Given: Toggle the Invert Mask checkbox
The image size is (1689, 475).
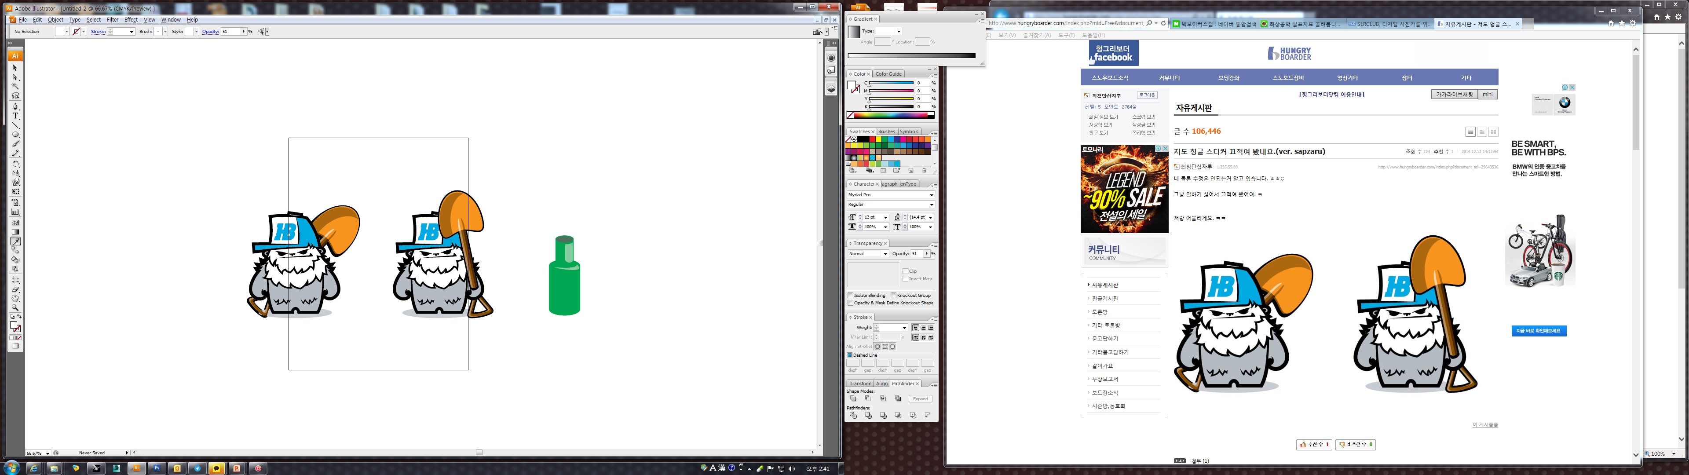Looking at the screenshot, I should (x=906, y=279).
